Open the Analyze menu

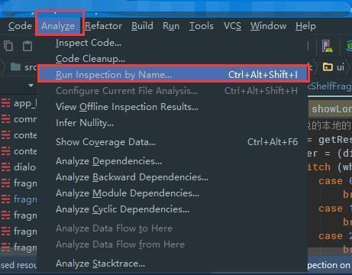pos(58,26)
